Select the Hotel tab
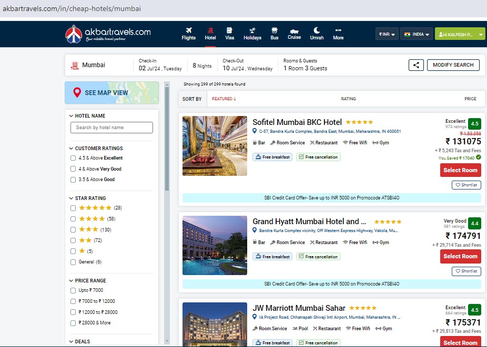The width and height of the screenshot is (487, 347). pos(210,34)
